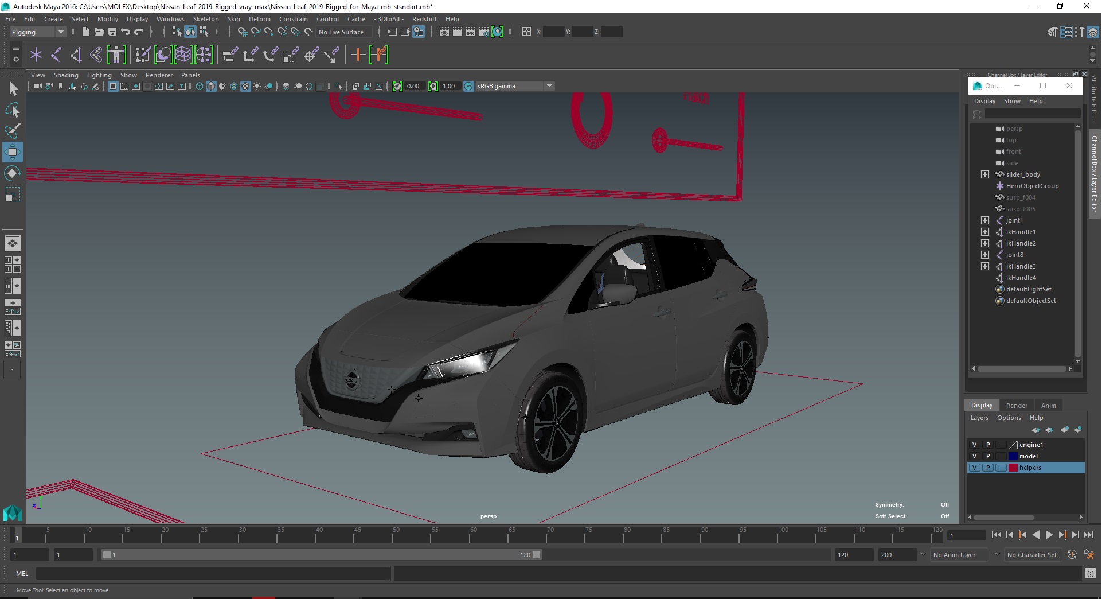Expand slider_body in Outliner
1102x599 pixels.
click(x=984, y=174)
